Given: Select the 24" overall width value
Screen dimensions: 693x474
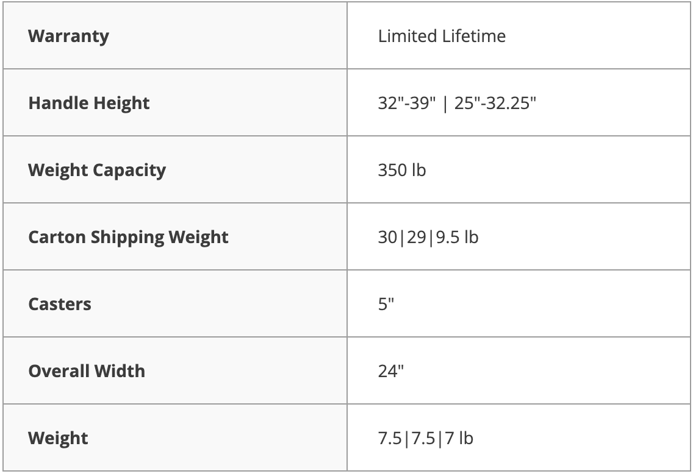Looking at the screenshot, I should click(x=391, y=371).
